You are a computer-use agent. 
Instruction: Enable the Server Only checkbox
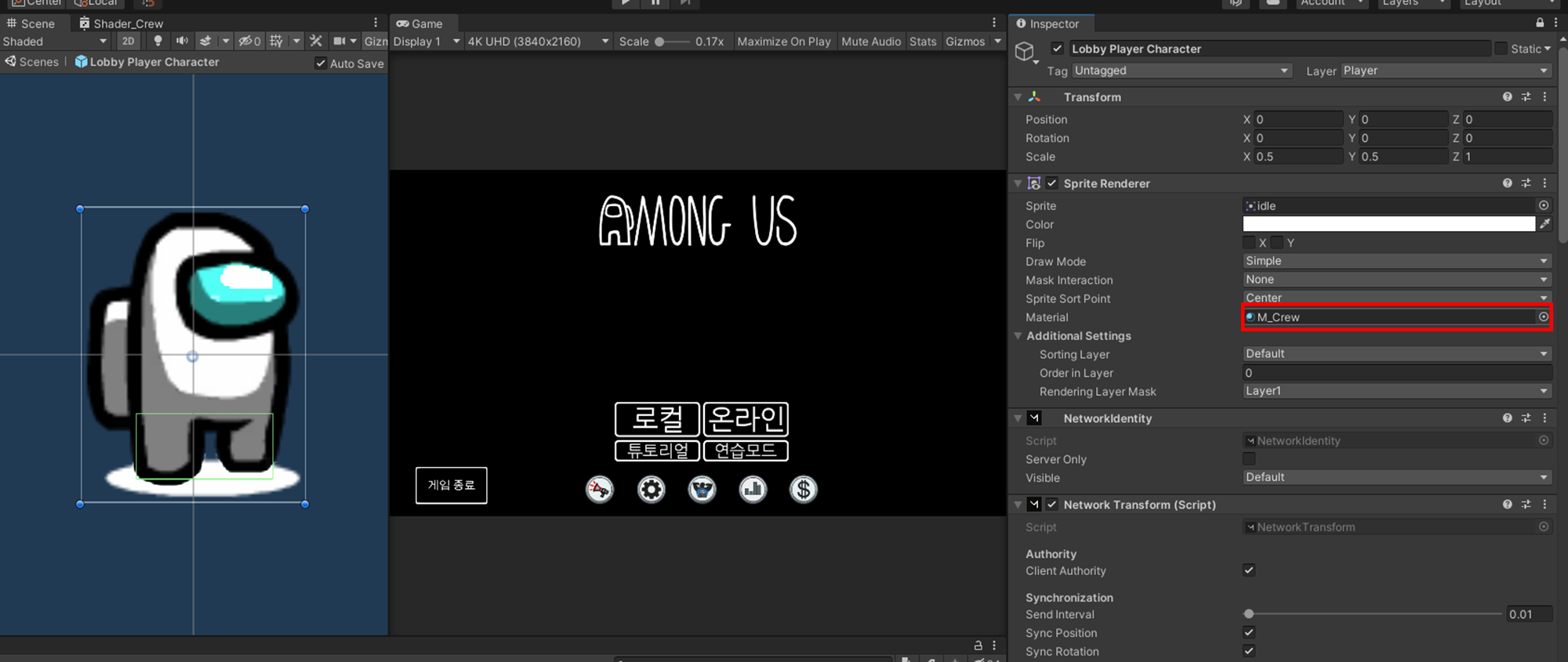click(x=1249, y=459)
